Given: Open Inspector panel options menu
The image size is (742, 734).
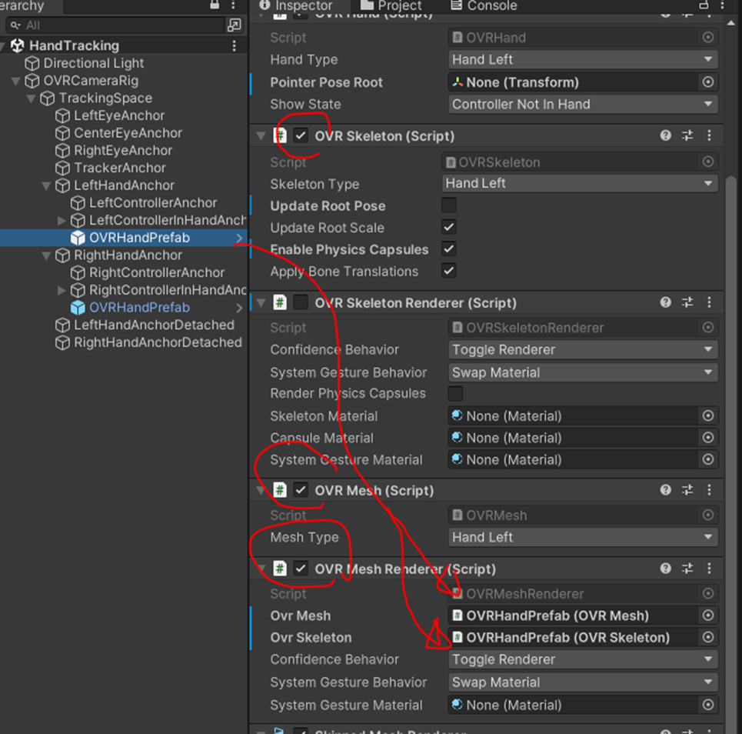Looking at the screenshot, I should click(722, 5).
